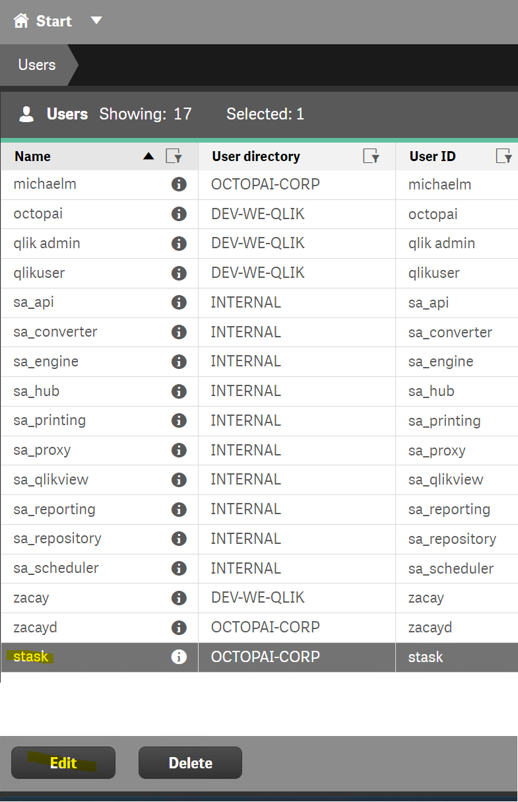Select the qlikuser row
Viewport: 518px width, 802px height.
pyautogui.click(x=39, y=273)
